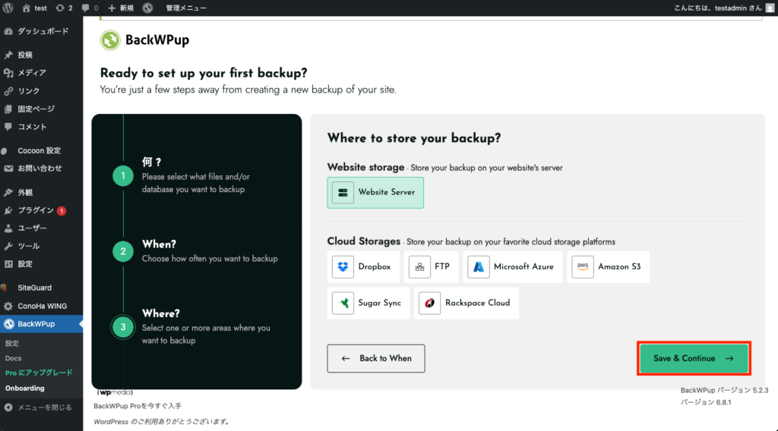Collapse menu with メニューを閉じる
Image resolution: width=778 pixels, height=431 pixels.
pyautogui.click(x=42, y=407)
